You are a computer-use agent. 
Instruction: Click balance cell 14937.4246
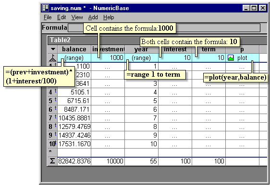(x=74, y=135)
